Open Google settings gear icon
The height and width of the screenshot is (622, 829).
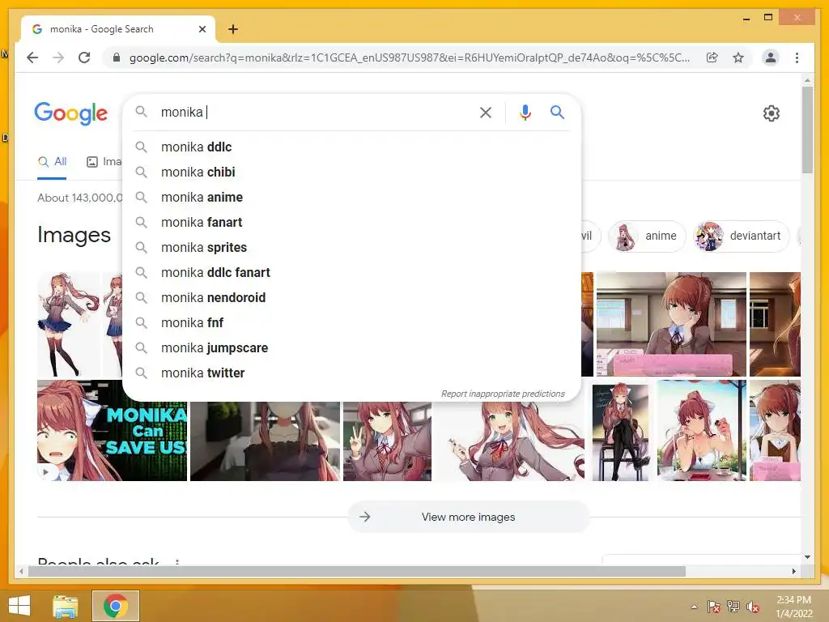[772, 113]
